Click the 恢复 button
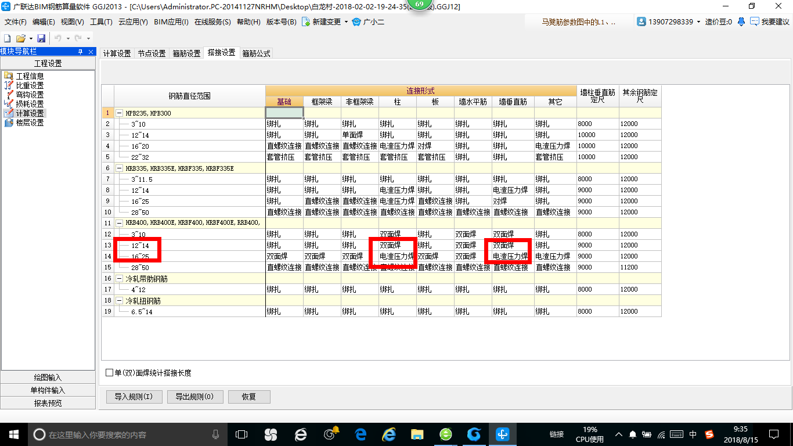The height and width of the screenshot is (446, 793). click(x=249, y=397)
